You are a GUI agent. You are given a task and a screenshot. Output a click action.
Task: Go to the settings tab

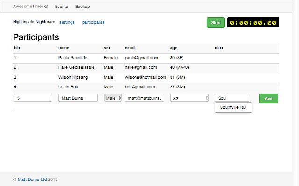(67, 22)
